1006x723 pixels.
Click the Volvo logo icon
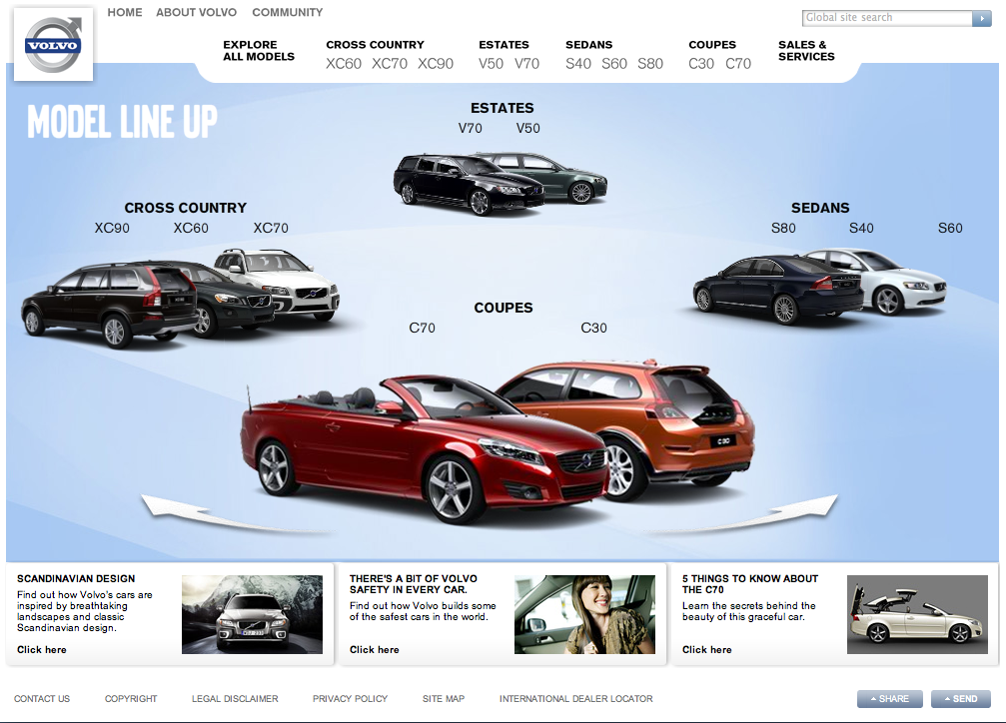click(52, 45)
